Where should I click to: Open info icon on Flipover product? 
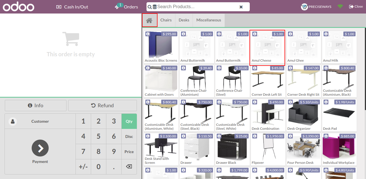click(255, 136)
